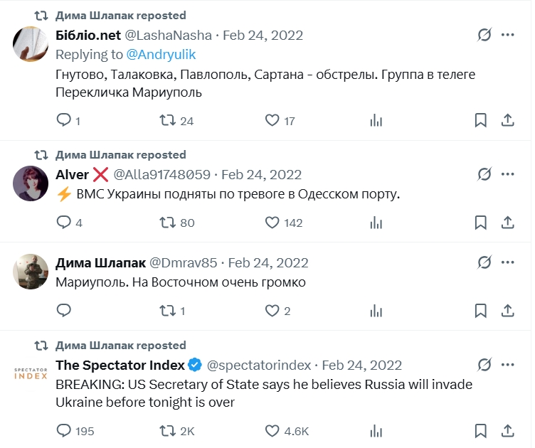535x448 pixels.
Task: Click The Spectator Index logo avatar
Action: pyautogui.click(x=31, y=374)
